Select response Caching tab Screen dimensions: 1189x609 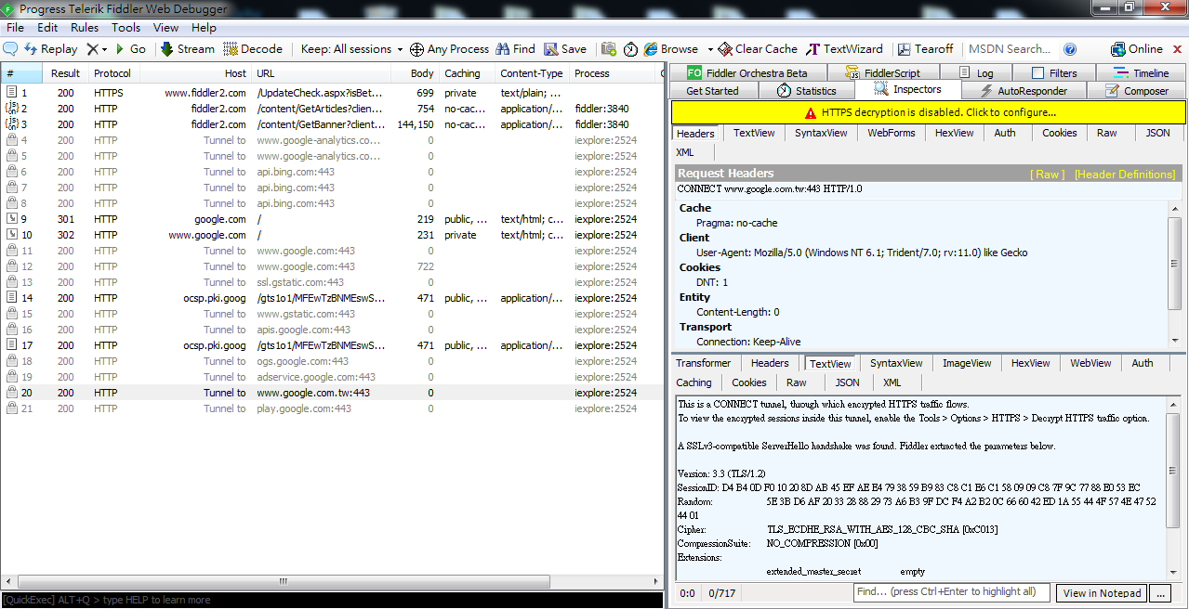[694, 382]
